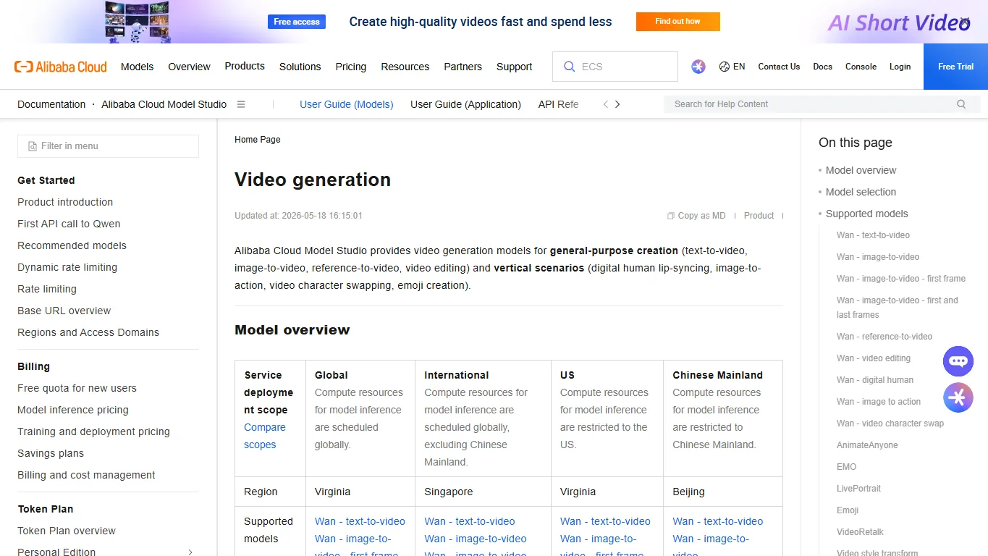Focus the Search for Help Content field
The height and width of the screenshot is (556, 988).
(x=822, y=104)
